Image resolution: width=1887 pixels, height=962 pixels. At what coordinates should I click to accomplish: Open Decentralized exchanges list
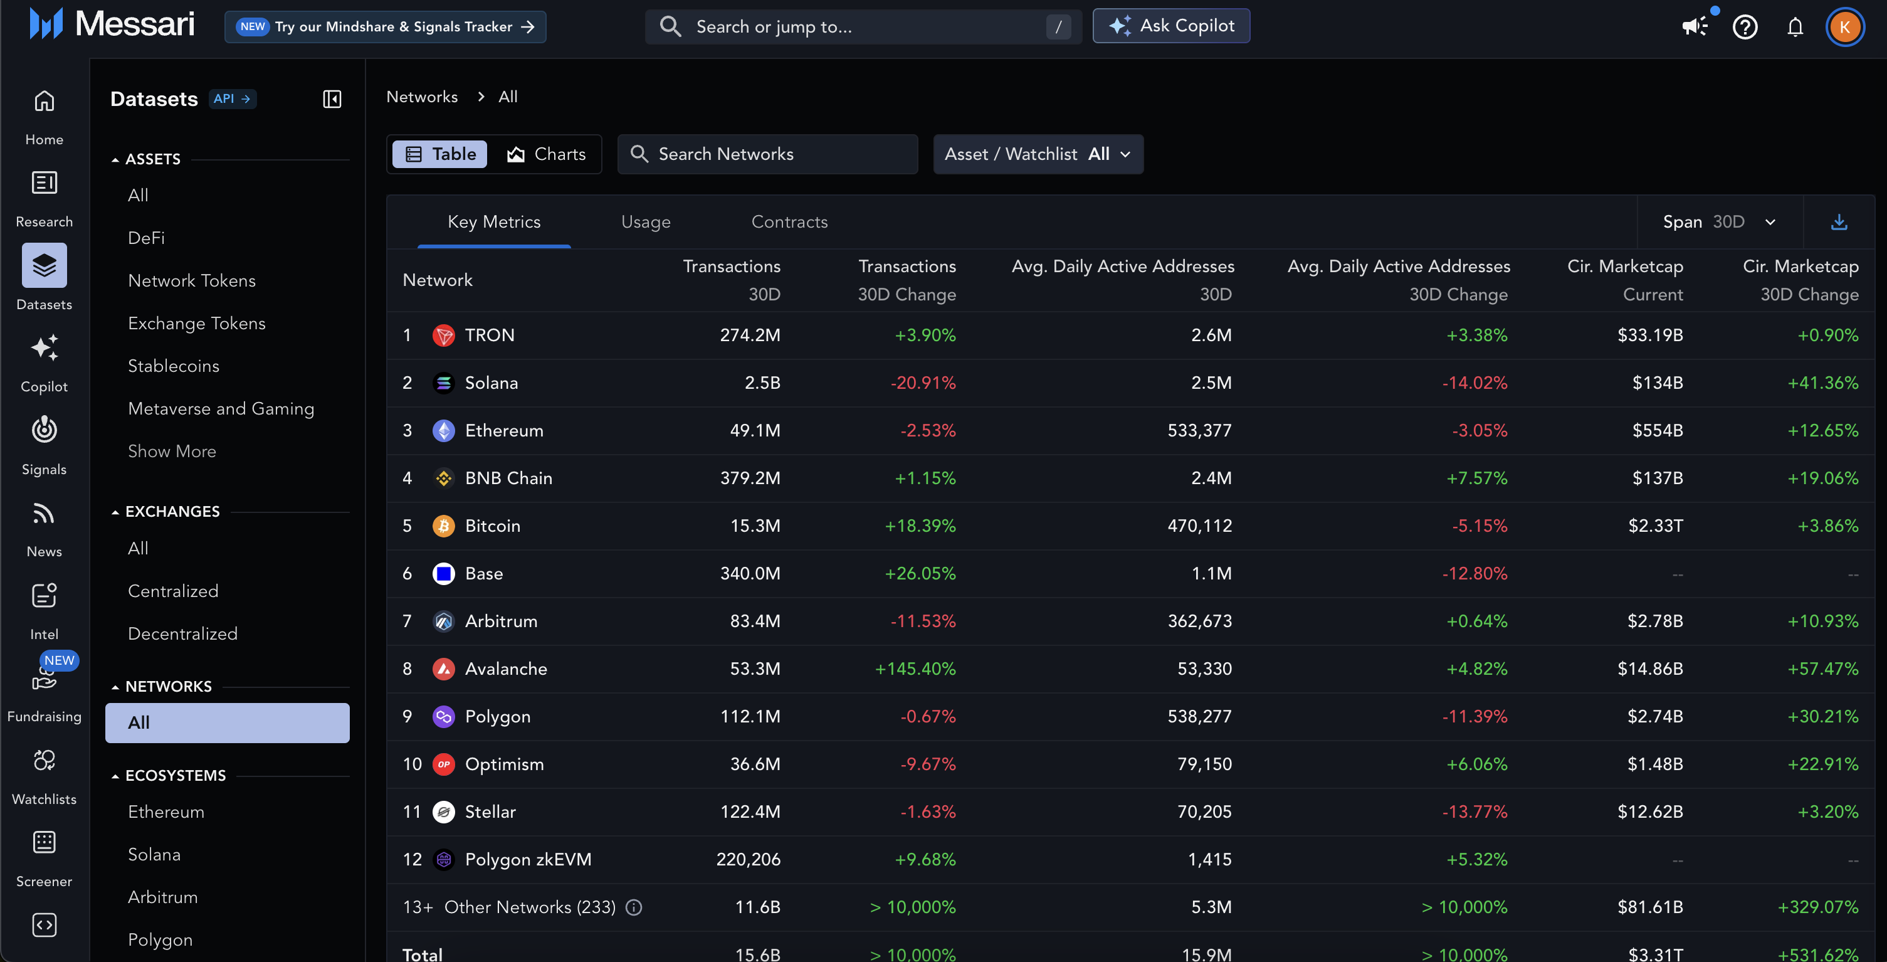(182, 634)
